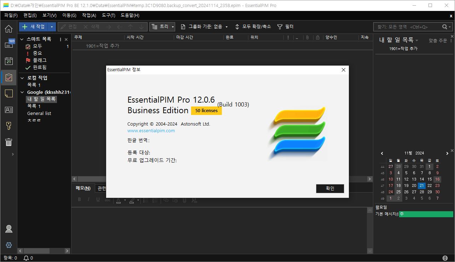Open the 새 작업 dropdown arrow
Viewport: 455px width, 262px height.
tap(52, 27)
